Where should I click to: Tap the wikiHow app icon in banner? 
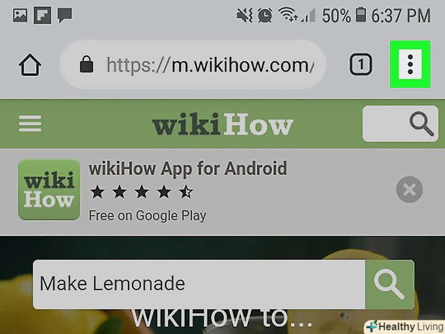[49, 190]
